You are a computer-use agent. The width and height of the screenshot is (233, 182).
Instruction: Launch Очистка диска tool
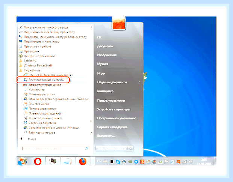(36, 104)
